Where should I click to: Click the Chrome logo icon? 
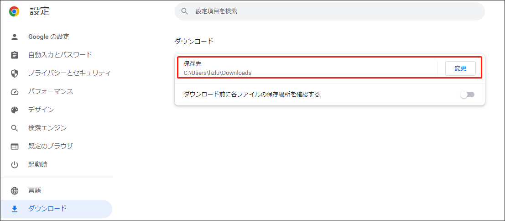tap(14, 11)
